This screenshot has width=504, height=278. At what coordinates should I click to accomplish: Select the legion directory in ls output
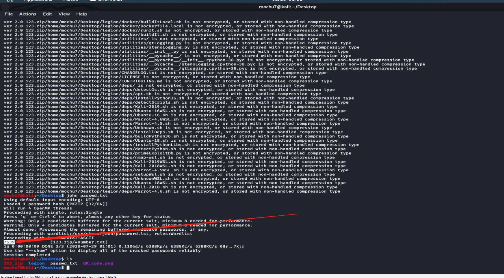[x=37, y=263]
